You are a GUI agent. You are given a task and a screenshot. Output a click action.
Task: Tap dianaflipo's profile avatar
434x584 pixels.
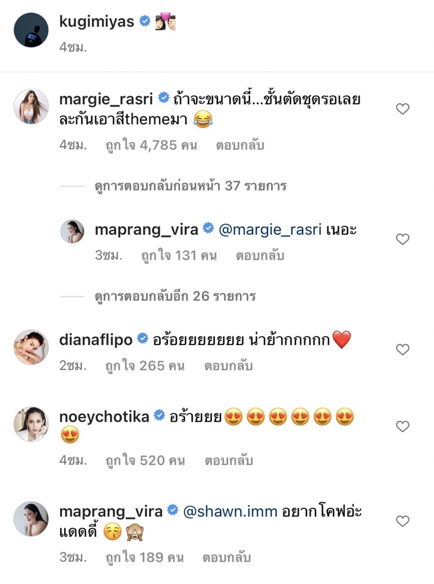click(31, 347)
